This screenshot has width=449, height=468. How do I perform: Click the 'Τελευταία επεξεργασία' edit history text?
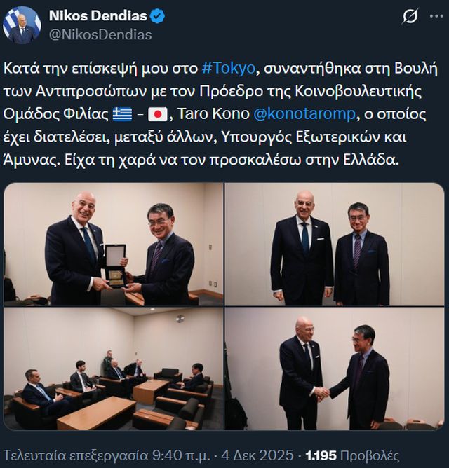coord(75,456)
